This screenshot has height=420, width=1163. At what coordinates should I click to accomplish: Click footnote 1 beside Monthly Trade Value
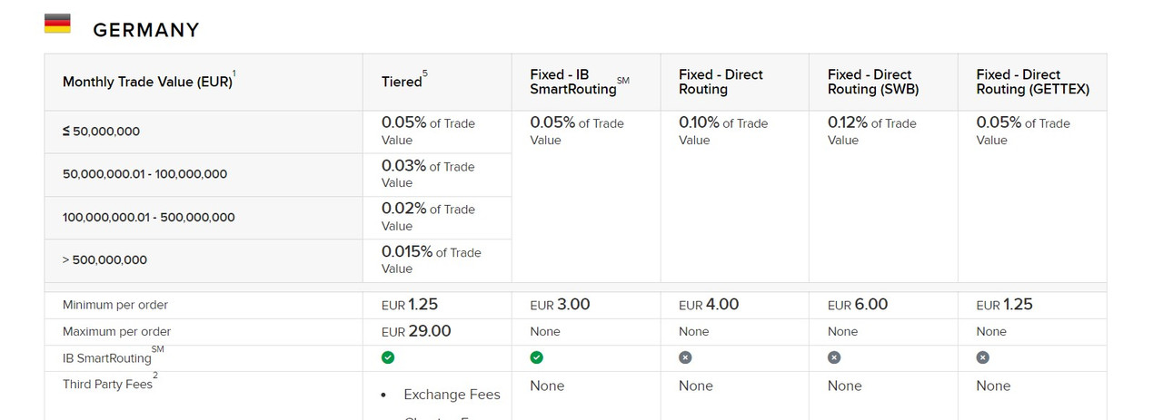(234, 73)
